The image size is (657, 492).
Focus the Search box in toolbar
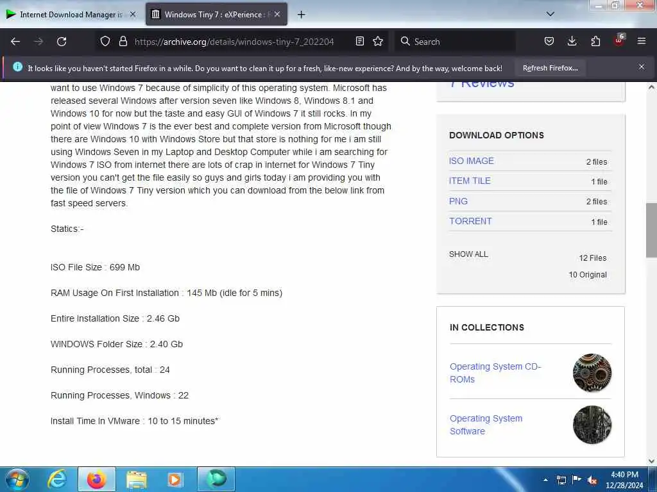(x=455, y=42)
